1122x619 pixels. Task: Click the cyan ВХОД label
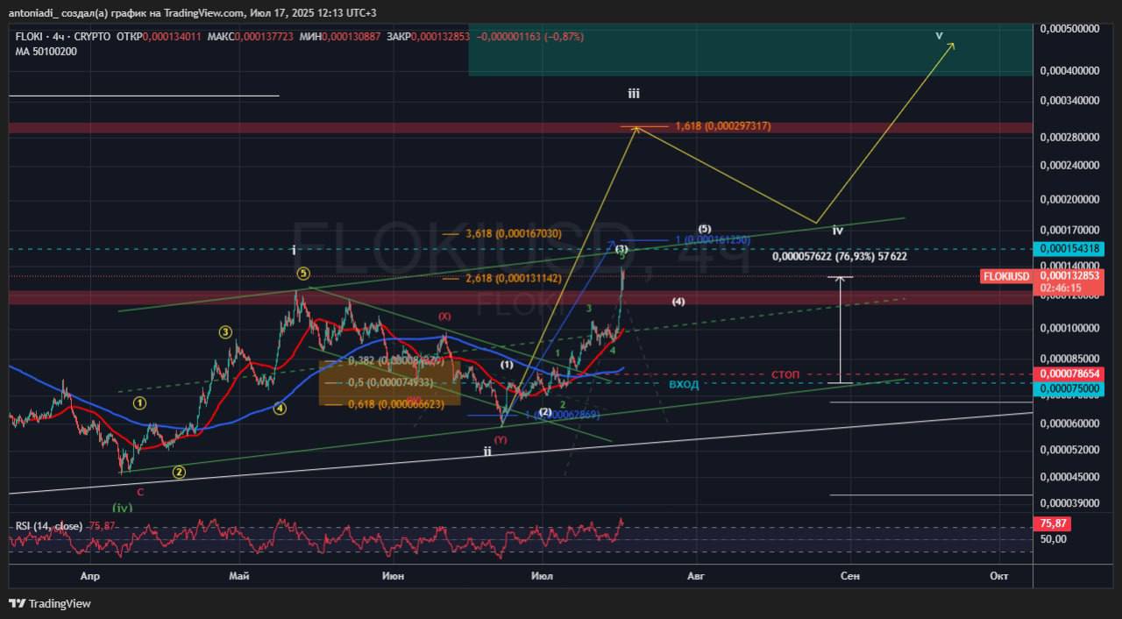click(x=684, y=384)
